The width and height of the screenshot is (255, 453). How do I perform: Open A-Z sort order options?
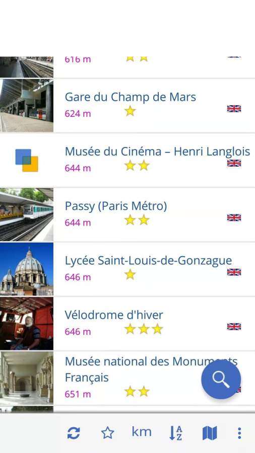click(175, 433)
